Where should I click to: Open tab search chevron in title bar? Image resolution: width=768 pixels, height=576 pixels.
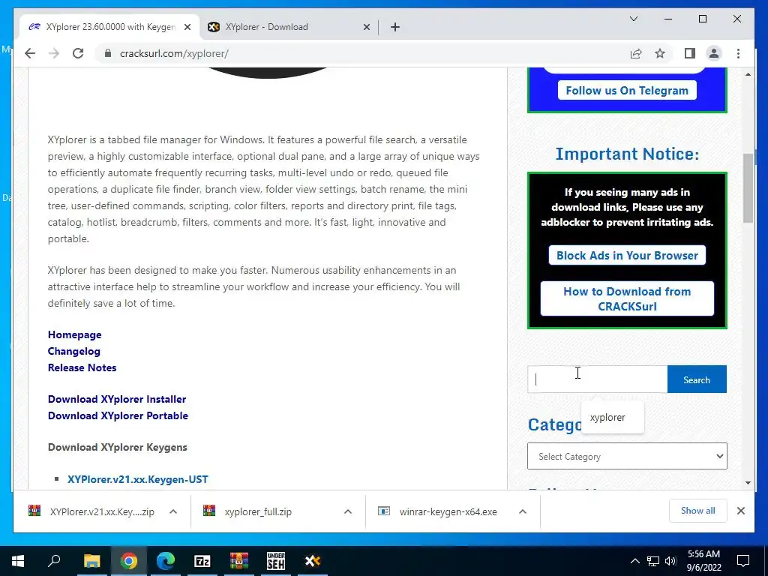coord(633,19)
